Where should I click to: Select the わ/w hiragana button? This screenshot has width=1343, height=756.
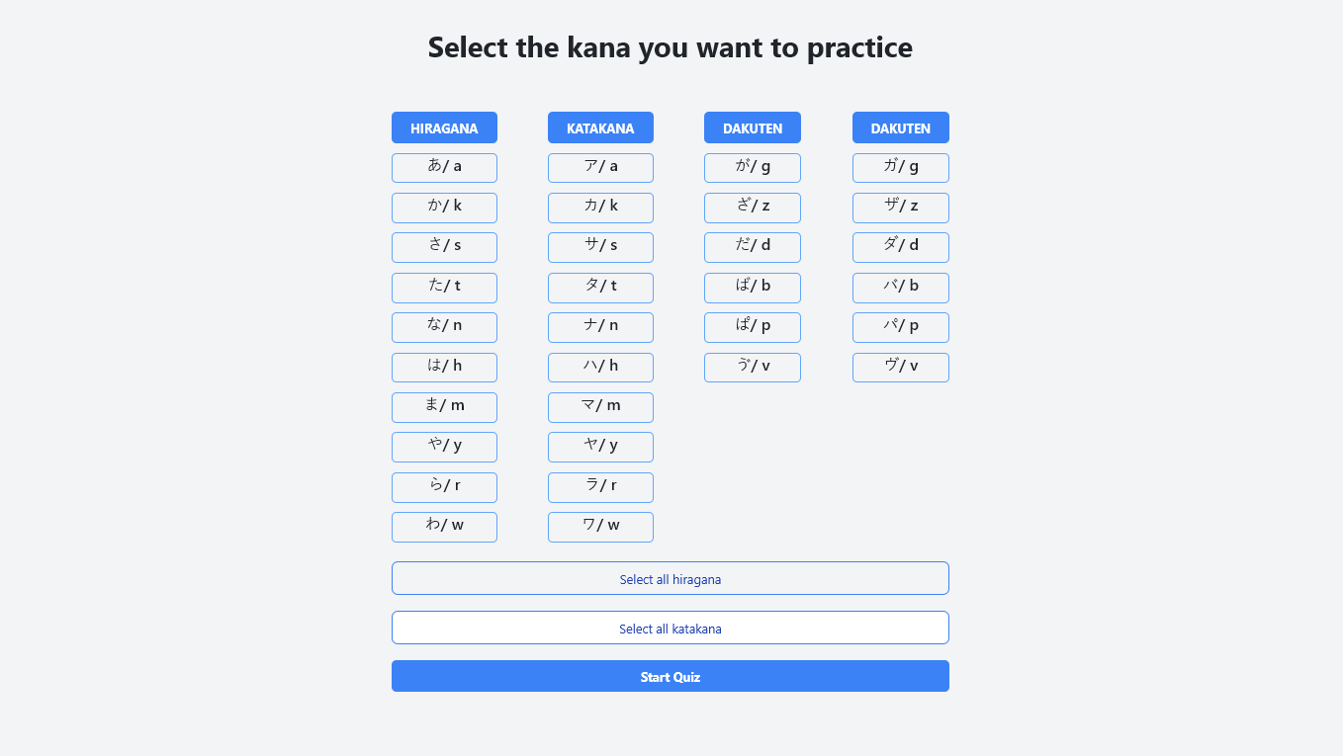pos(444,527)
